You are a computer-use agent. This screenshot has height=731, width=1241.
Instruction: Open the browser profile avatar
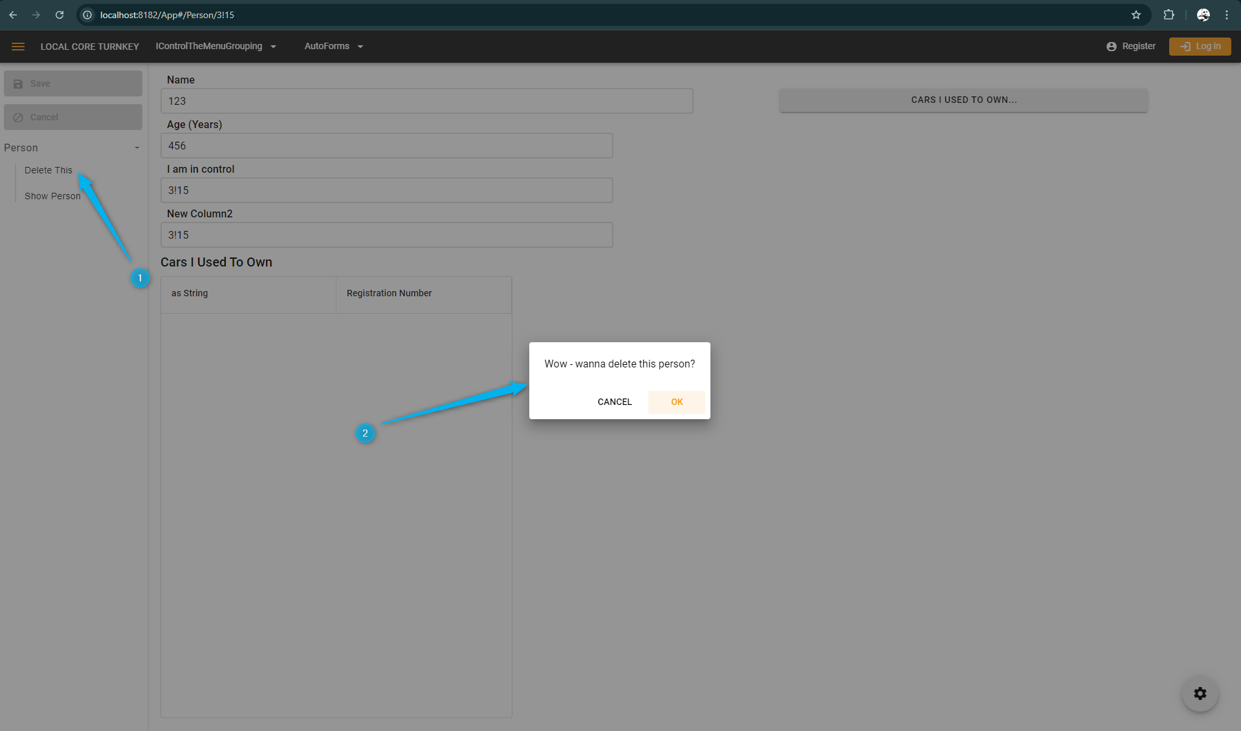[x=1203, y=15]
